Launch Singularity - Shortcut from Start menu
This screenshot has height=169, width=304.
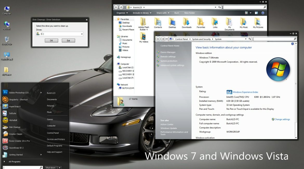click(18, 100)
